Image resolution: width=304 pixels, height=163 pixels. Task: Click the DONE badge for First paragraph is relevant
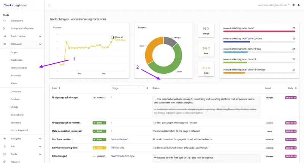click(x=100, y=123)
